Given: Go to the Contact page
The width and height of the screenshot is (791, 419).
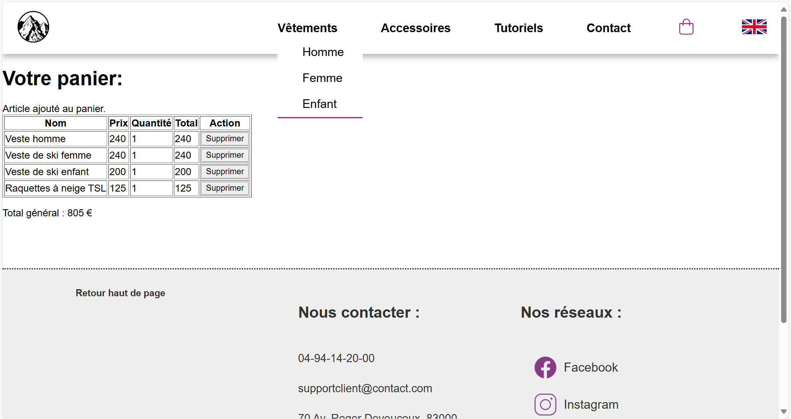Looking at the screenshot, I should pyautogui.click(x=608, y=28).
